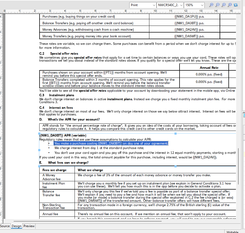Click the zoom-to-fit magnifier icon
This screenshot has width=245, height=233.
point(230,5)
